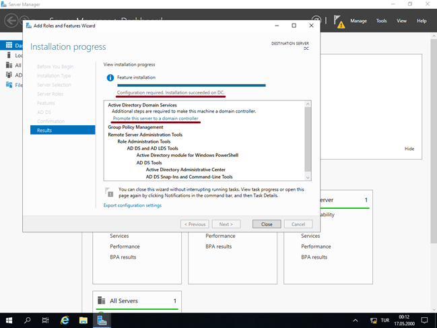Open the network status tray icon
The width and height of the screenshot is (437, 328).
374,321
